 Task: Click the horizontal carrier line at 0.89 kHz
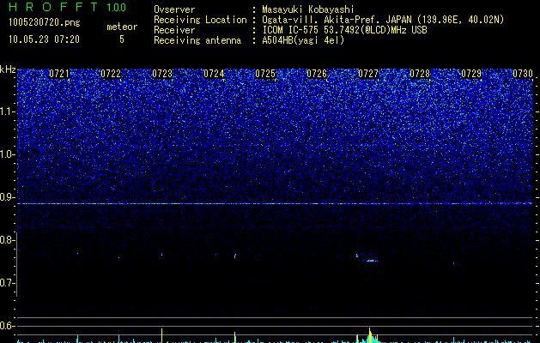(x=275, y=204)
